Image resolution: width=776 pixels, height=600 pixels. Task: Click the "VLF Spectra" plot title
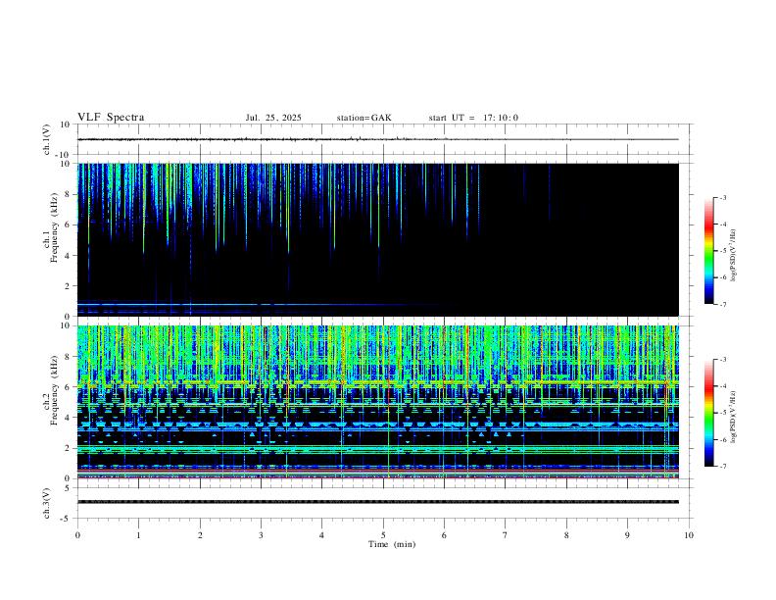(x=111, y=118)
